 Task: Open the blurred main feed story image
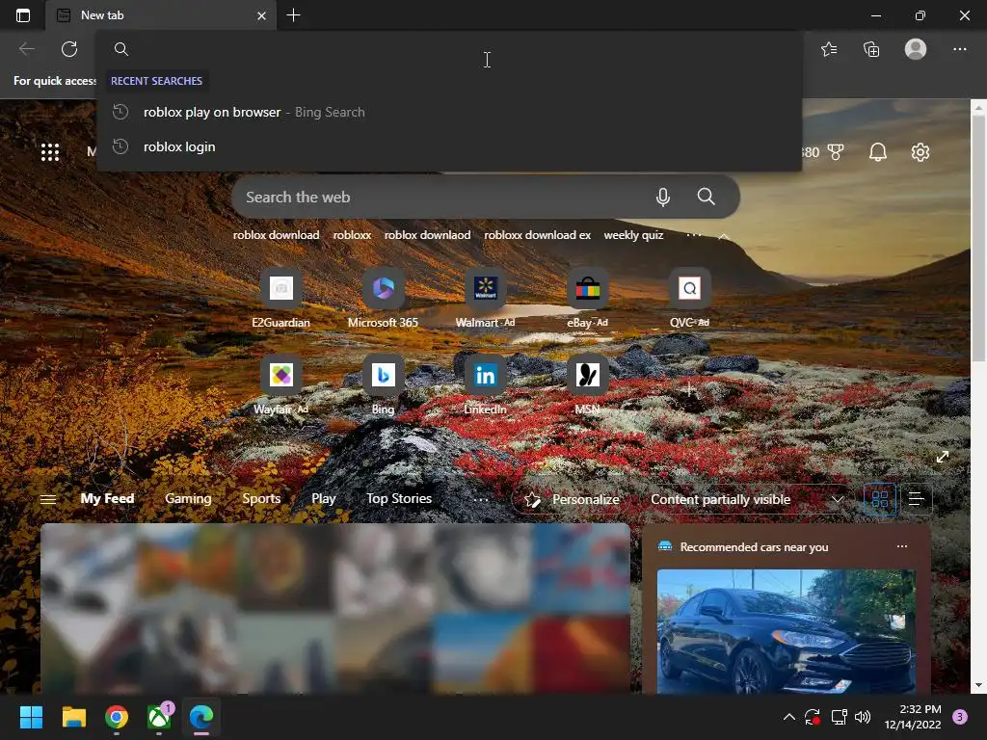(334, 609)
